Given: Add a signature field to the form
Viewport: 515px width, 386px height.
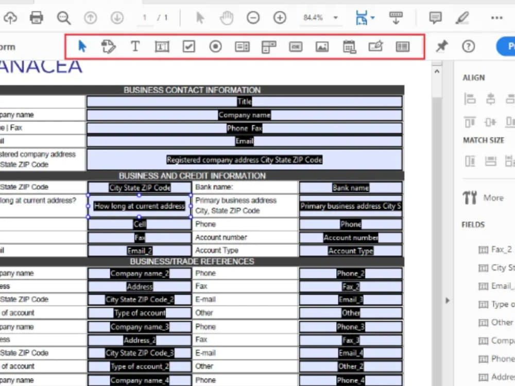Looking at the screenshot, I should (376, 46).
